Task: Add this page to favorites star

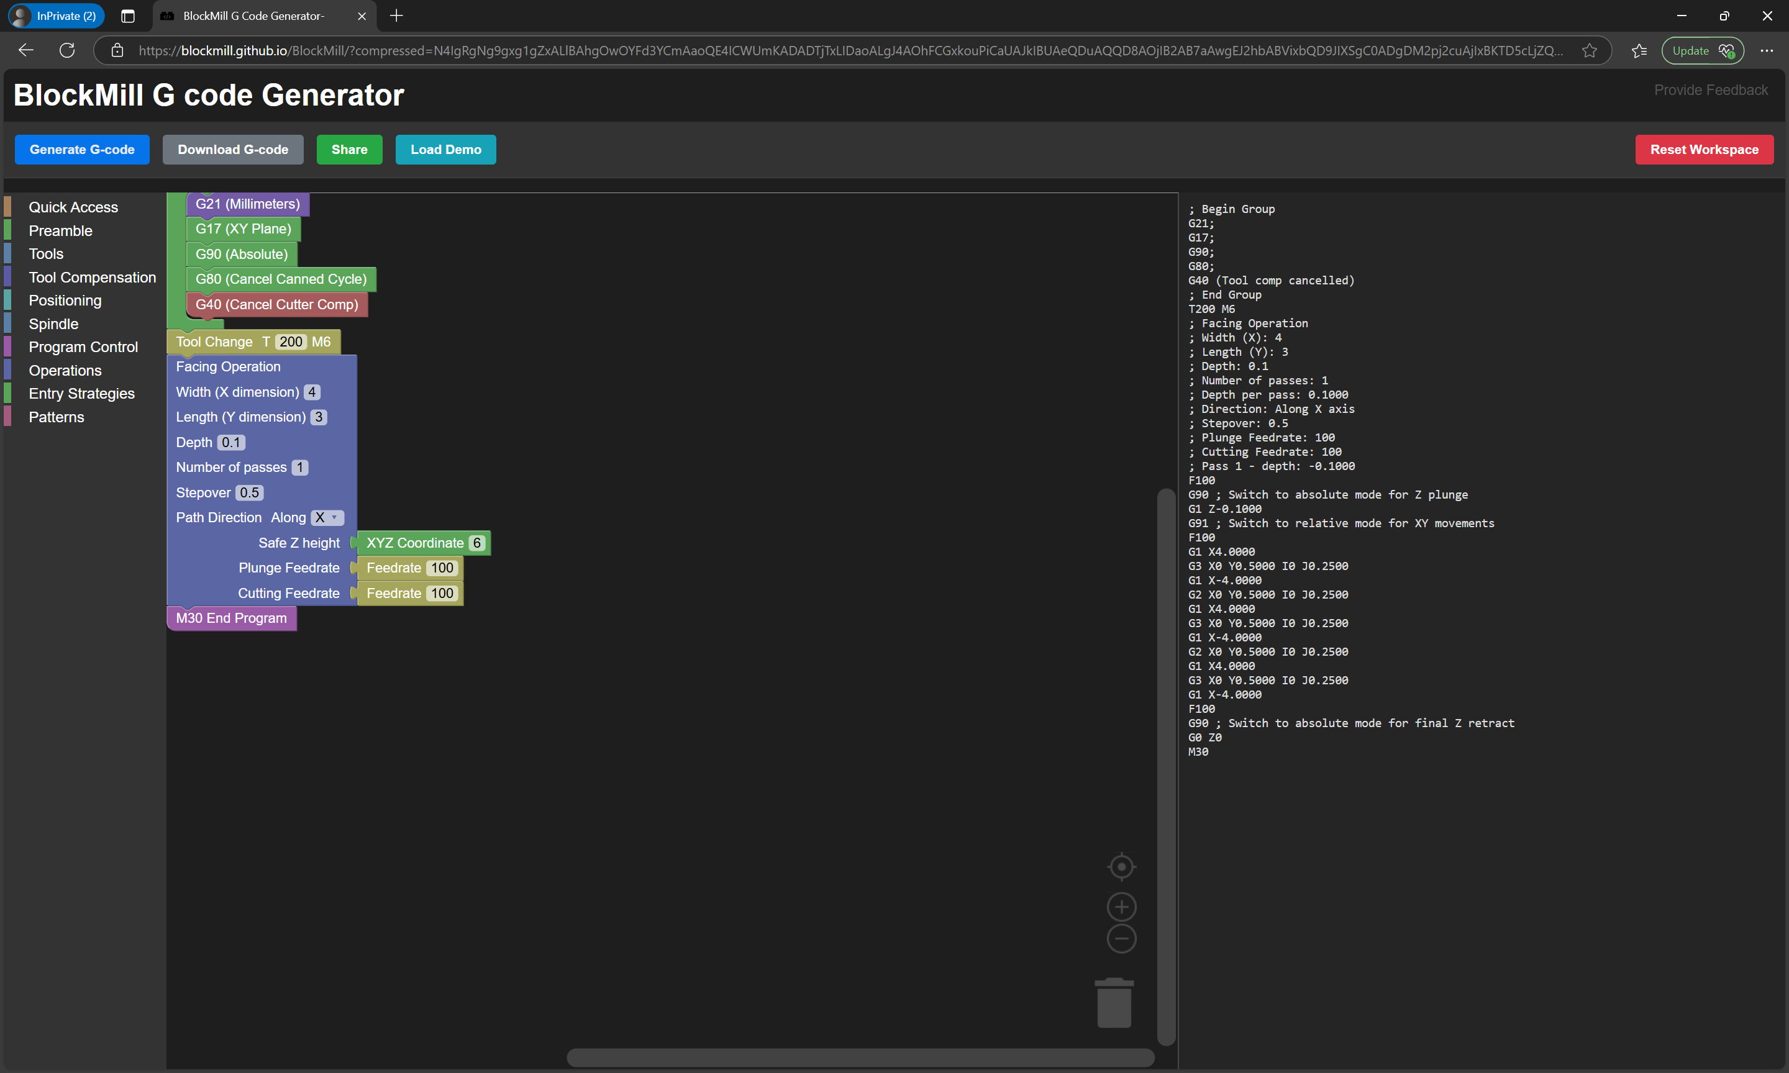Action: pyautogui.click(x=1589, y=51)
